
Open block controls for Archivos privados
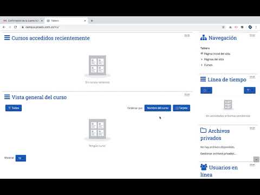pos(252,128)
